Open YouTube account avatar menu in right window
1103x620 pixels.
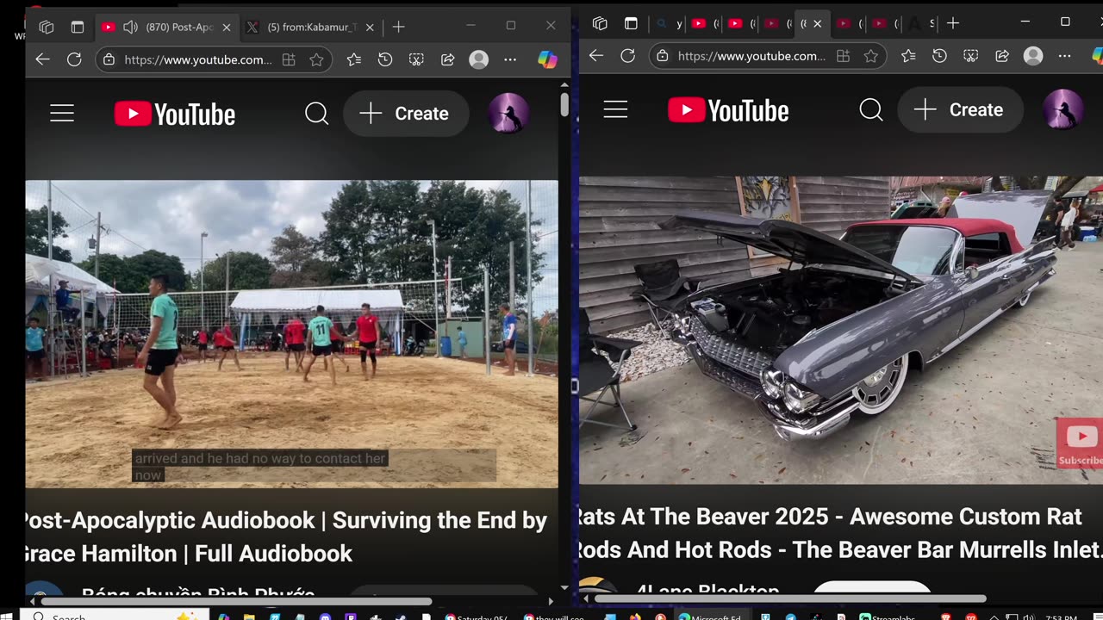(1062, 110)
